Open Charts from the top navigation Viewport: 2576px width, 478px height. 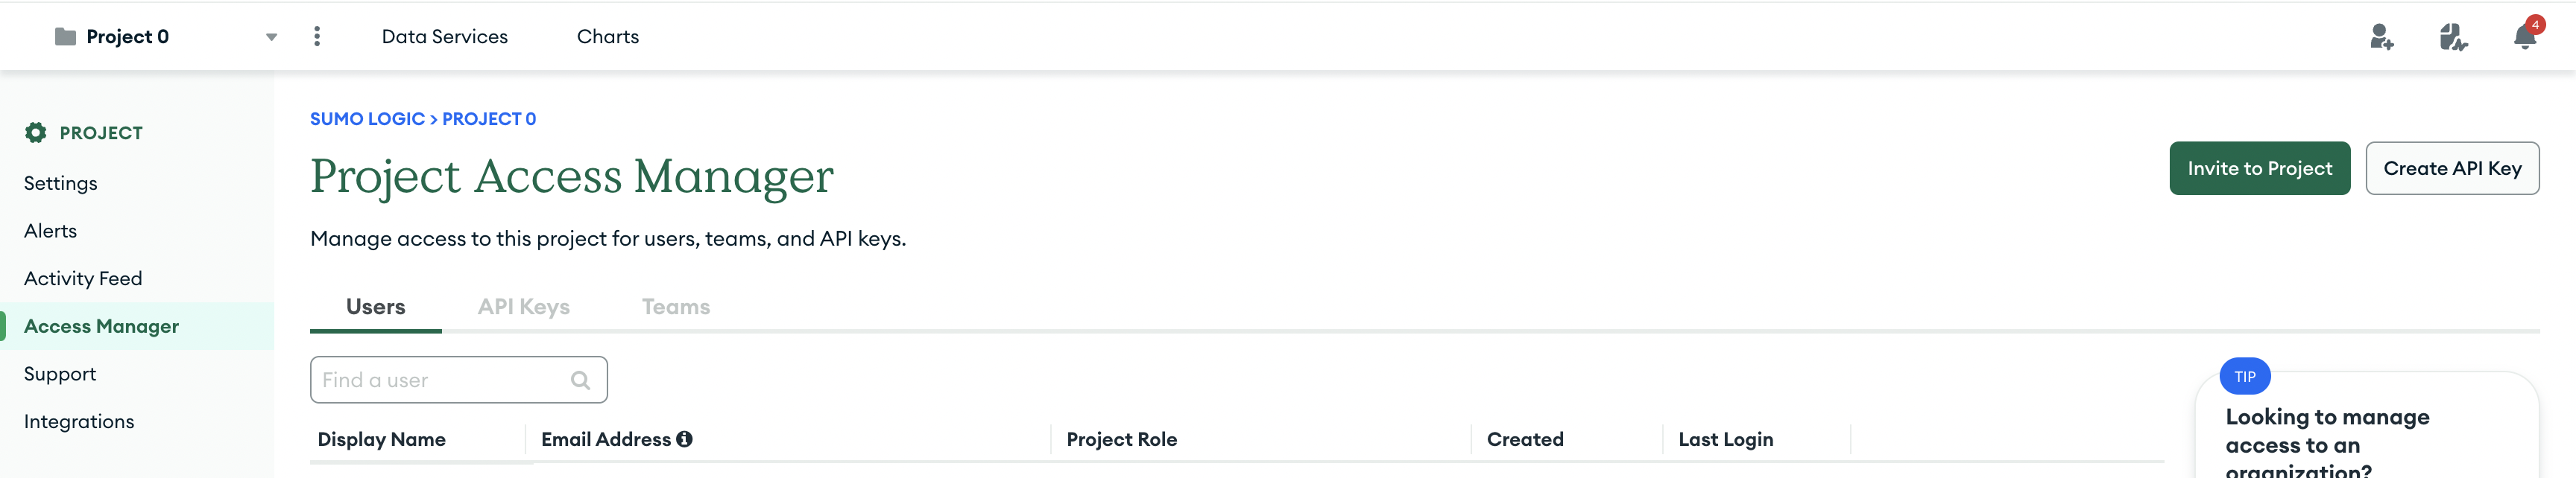point(607,36)
